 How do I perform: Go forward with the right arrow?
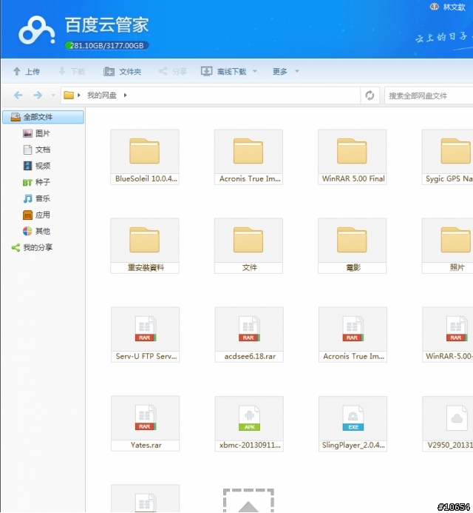tap(38, 95)
